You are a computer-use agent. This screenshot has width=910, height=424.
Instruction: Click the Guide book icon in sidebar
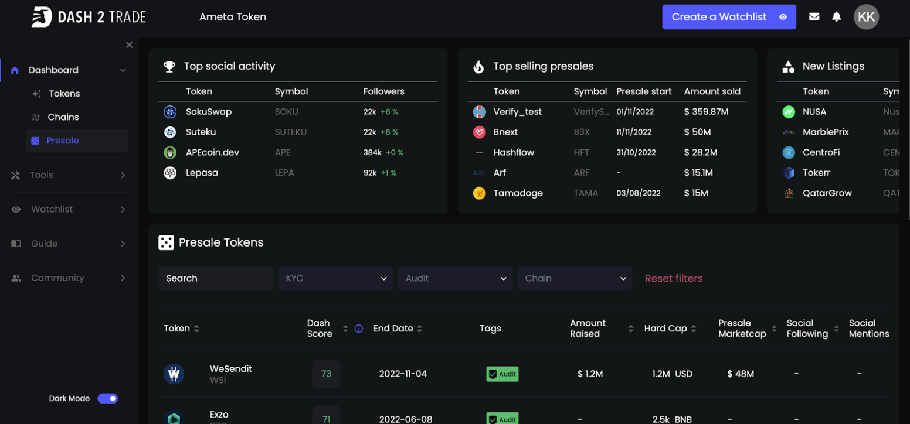(16, 244)
